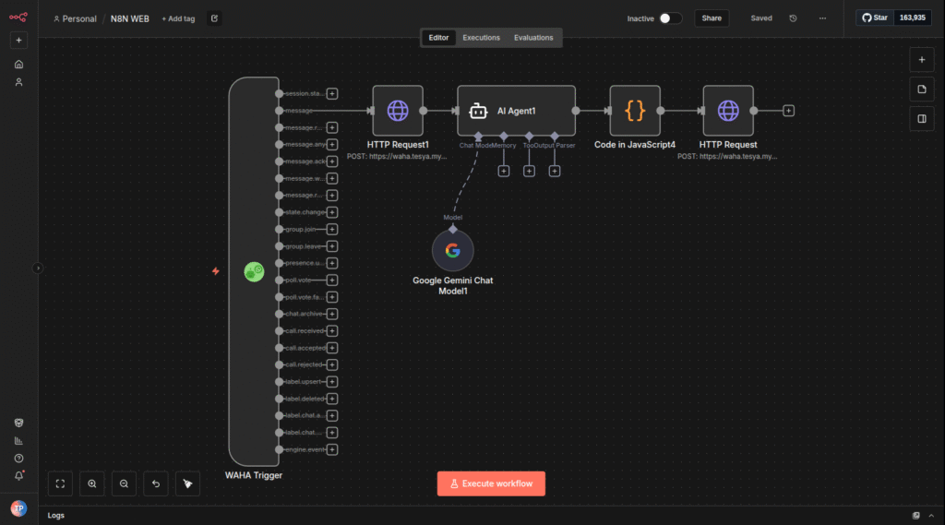Screen dimensions: 945x525
Task: Click the zoom out magnifier button
Action: [x=124, y=483]
